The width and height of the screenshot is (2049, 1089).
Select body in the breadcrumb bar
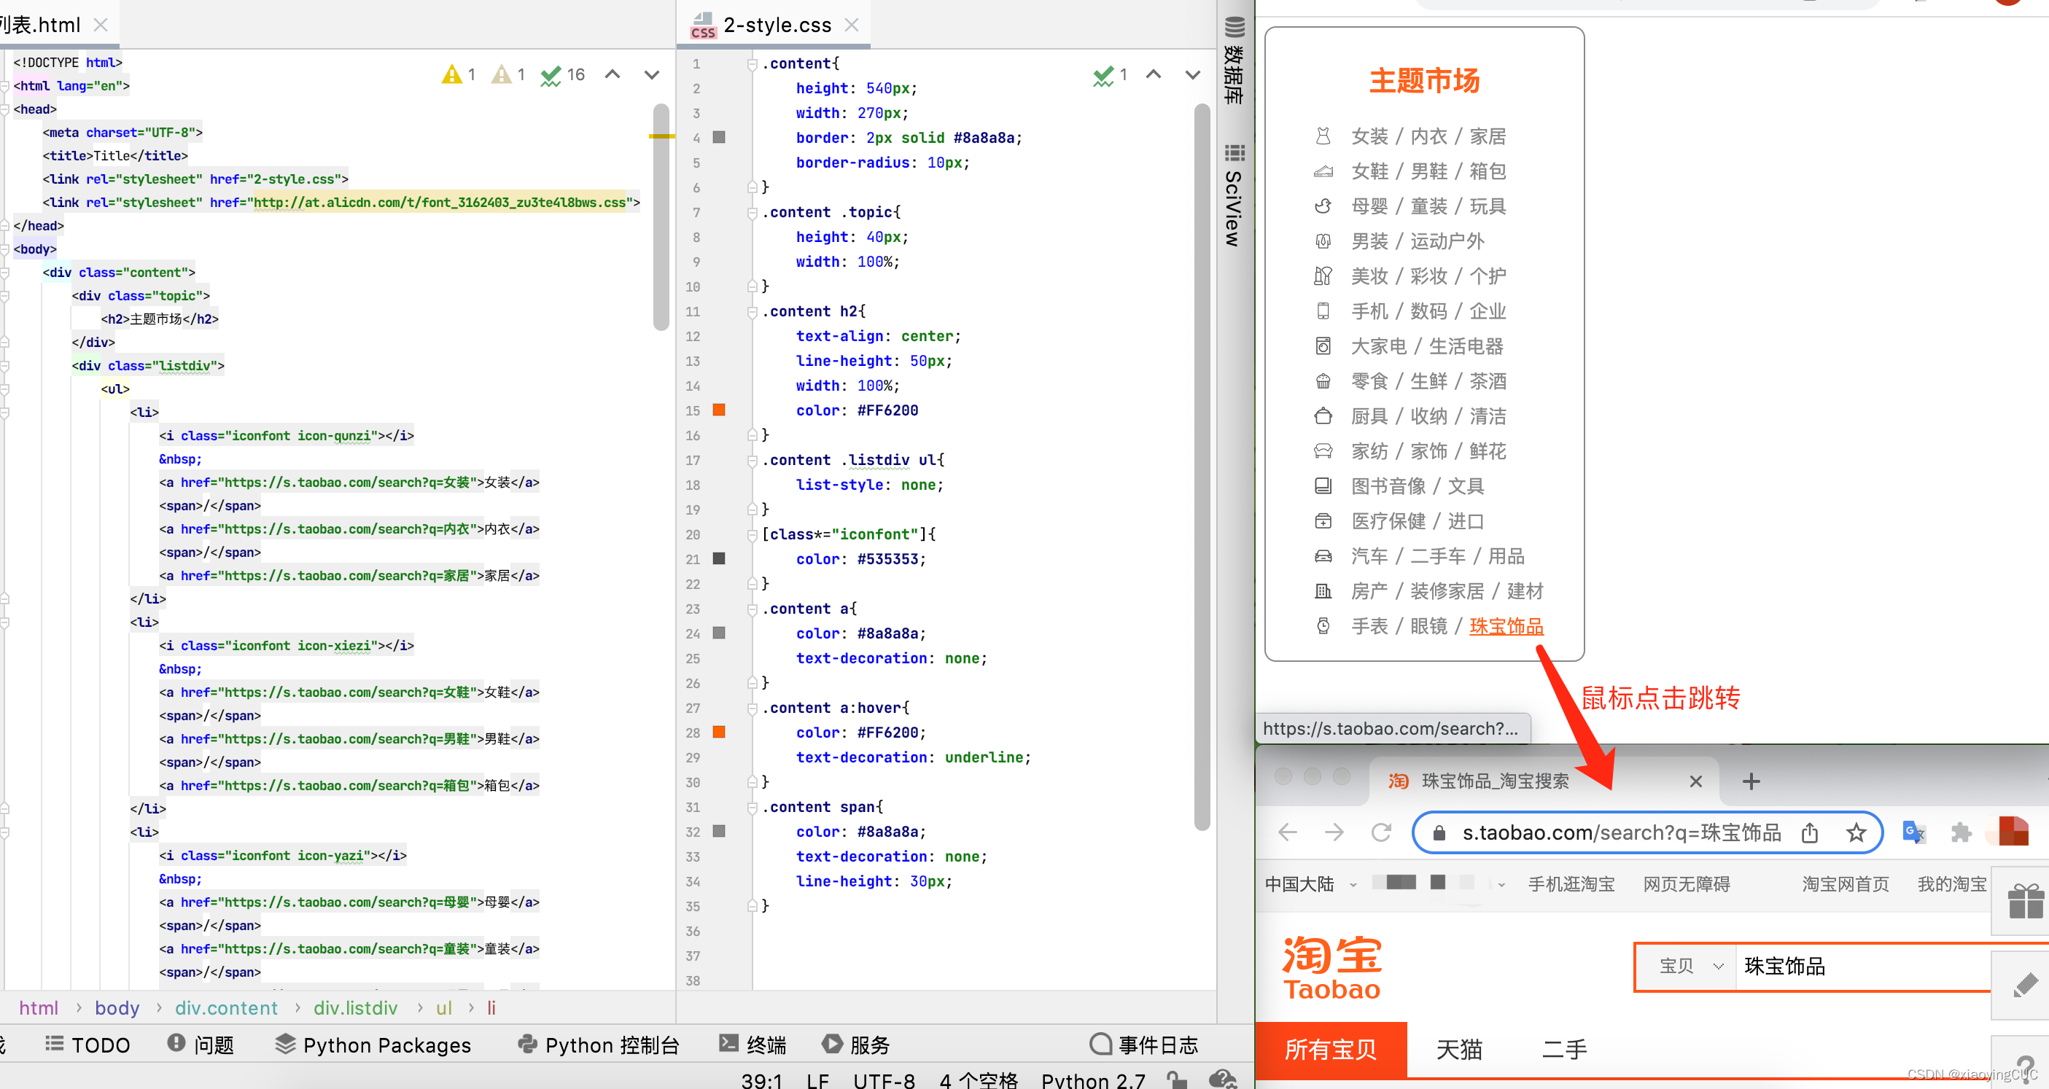click(x=117, y=1008)
